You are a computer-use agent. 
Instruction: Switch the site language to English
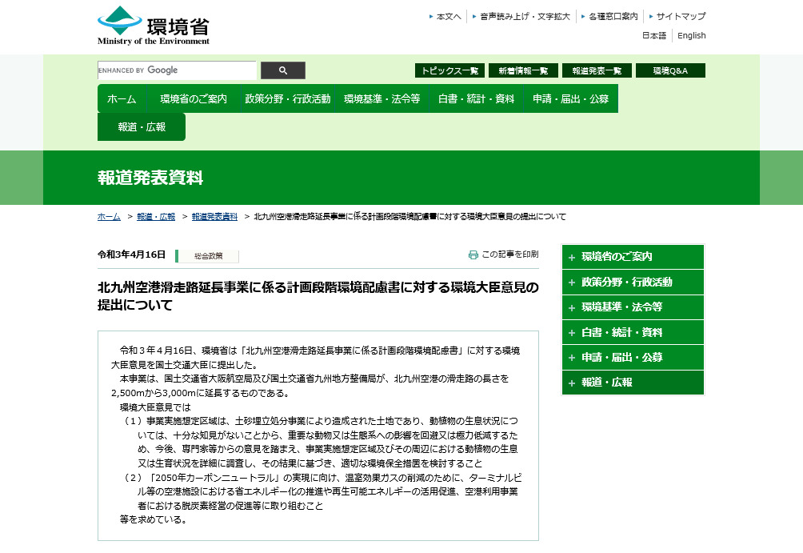[x=692, y=35]
